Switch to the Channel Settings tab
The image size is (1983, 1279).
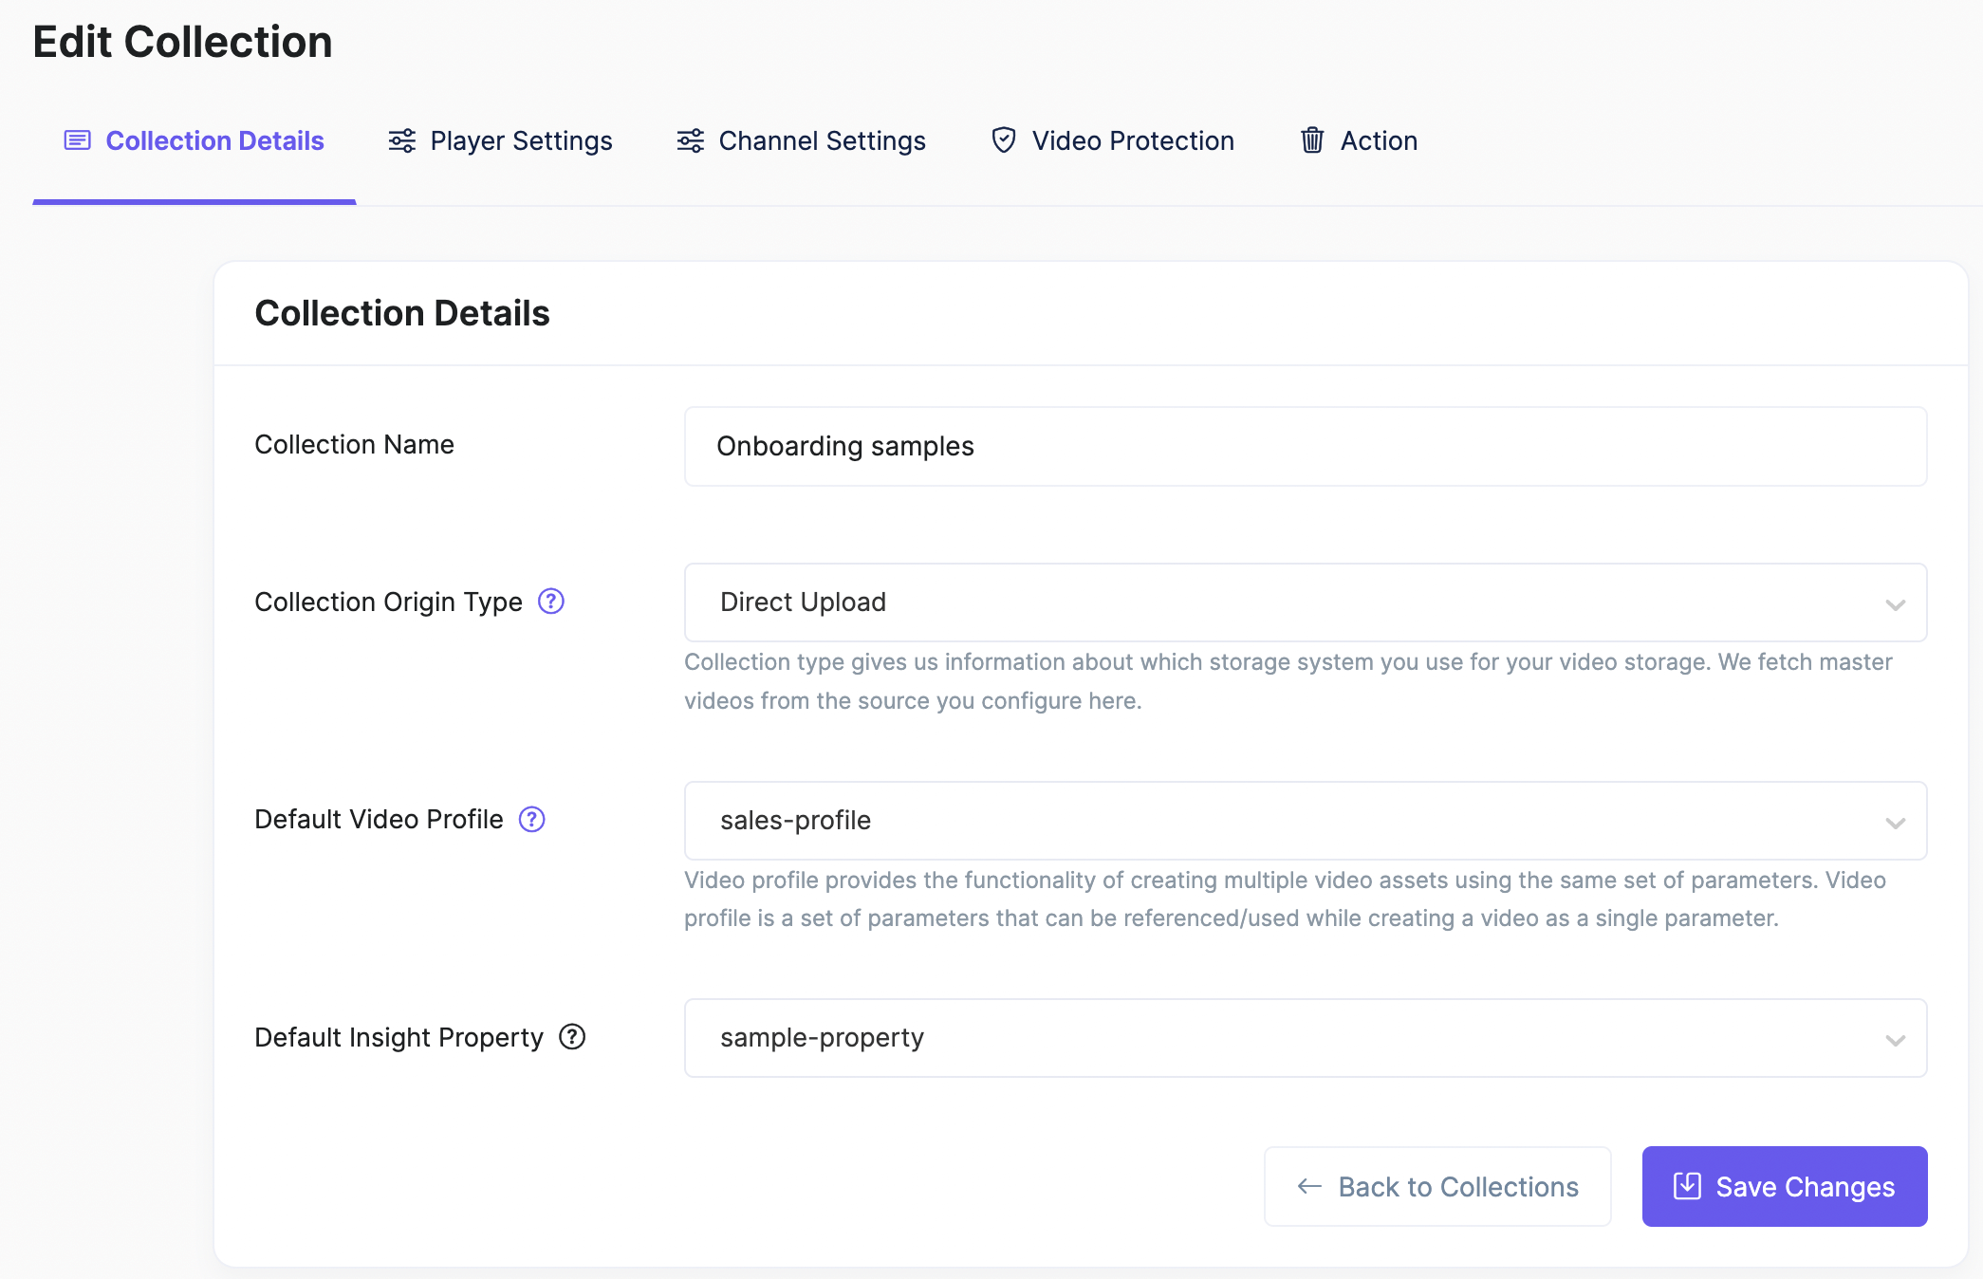822,141
